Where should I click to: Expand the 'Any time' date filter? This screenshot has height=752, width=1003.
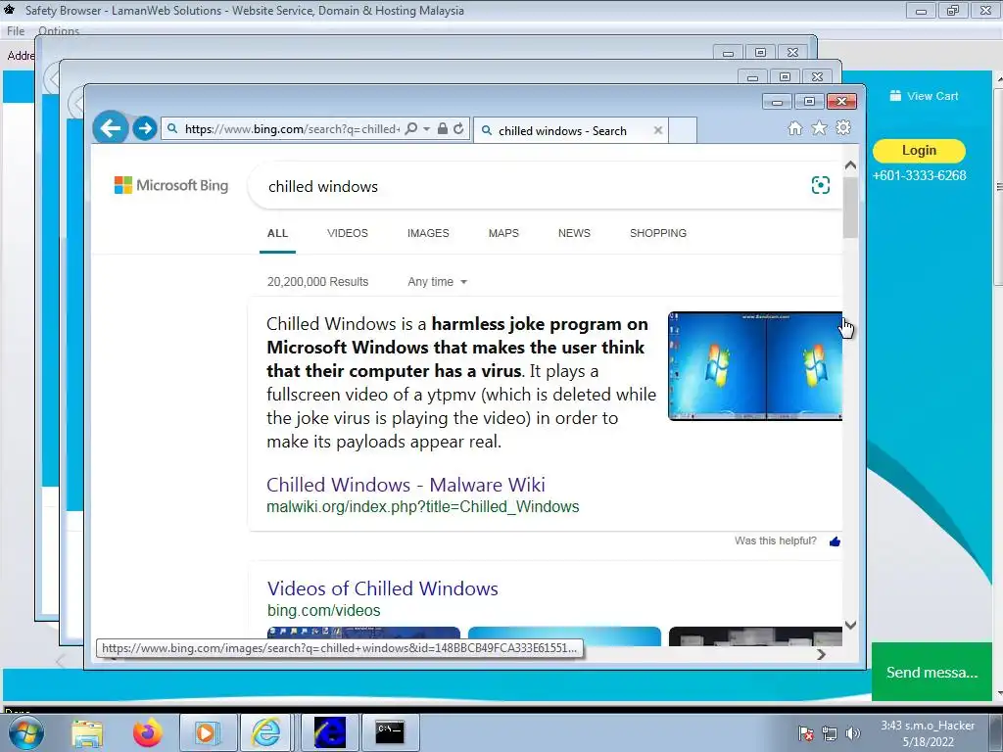pyautogui.click(x=438, y=282)
